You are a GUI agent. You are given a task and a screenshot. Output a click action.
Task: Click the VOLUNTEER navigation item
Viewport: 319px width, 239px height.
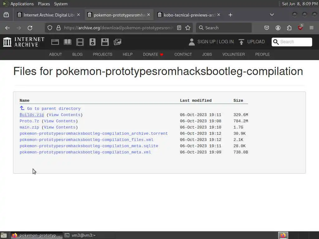(x=234, y=54)
